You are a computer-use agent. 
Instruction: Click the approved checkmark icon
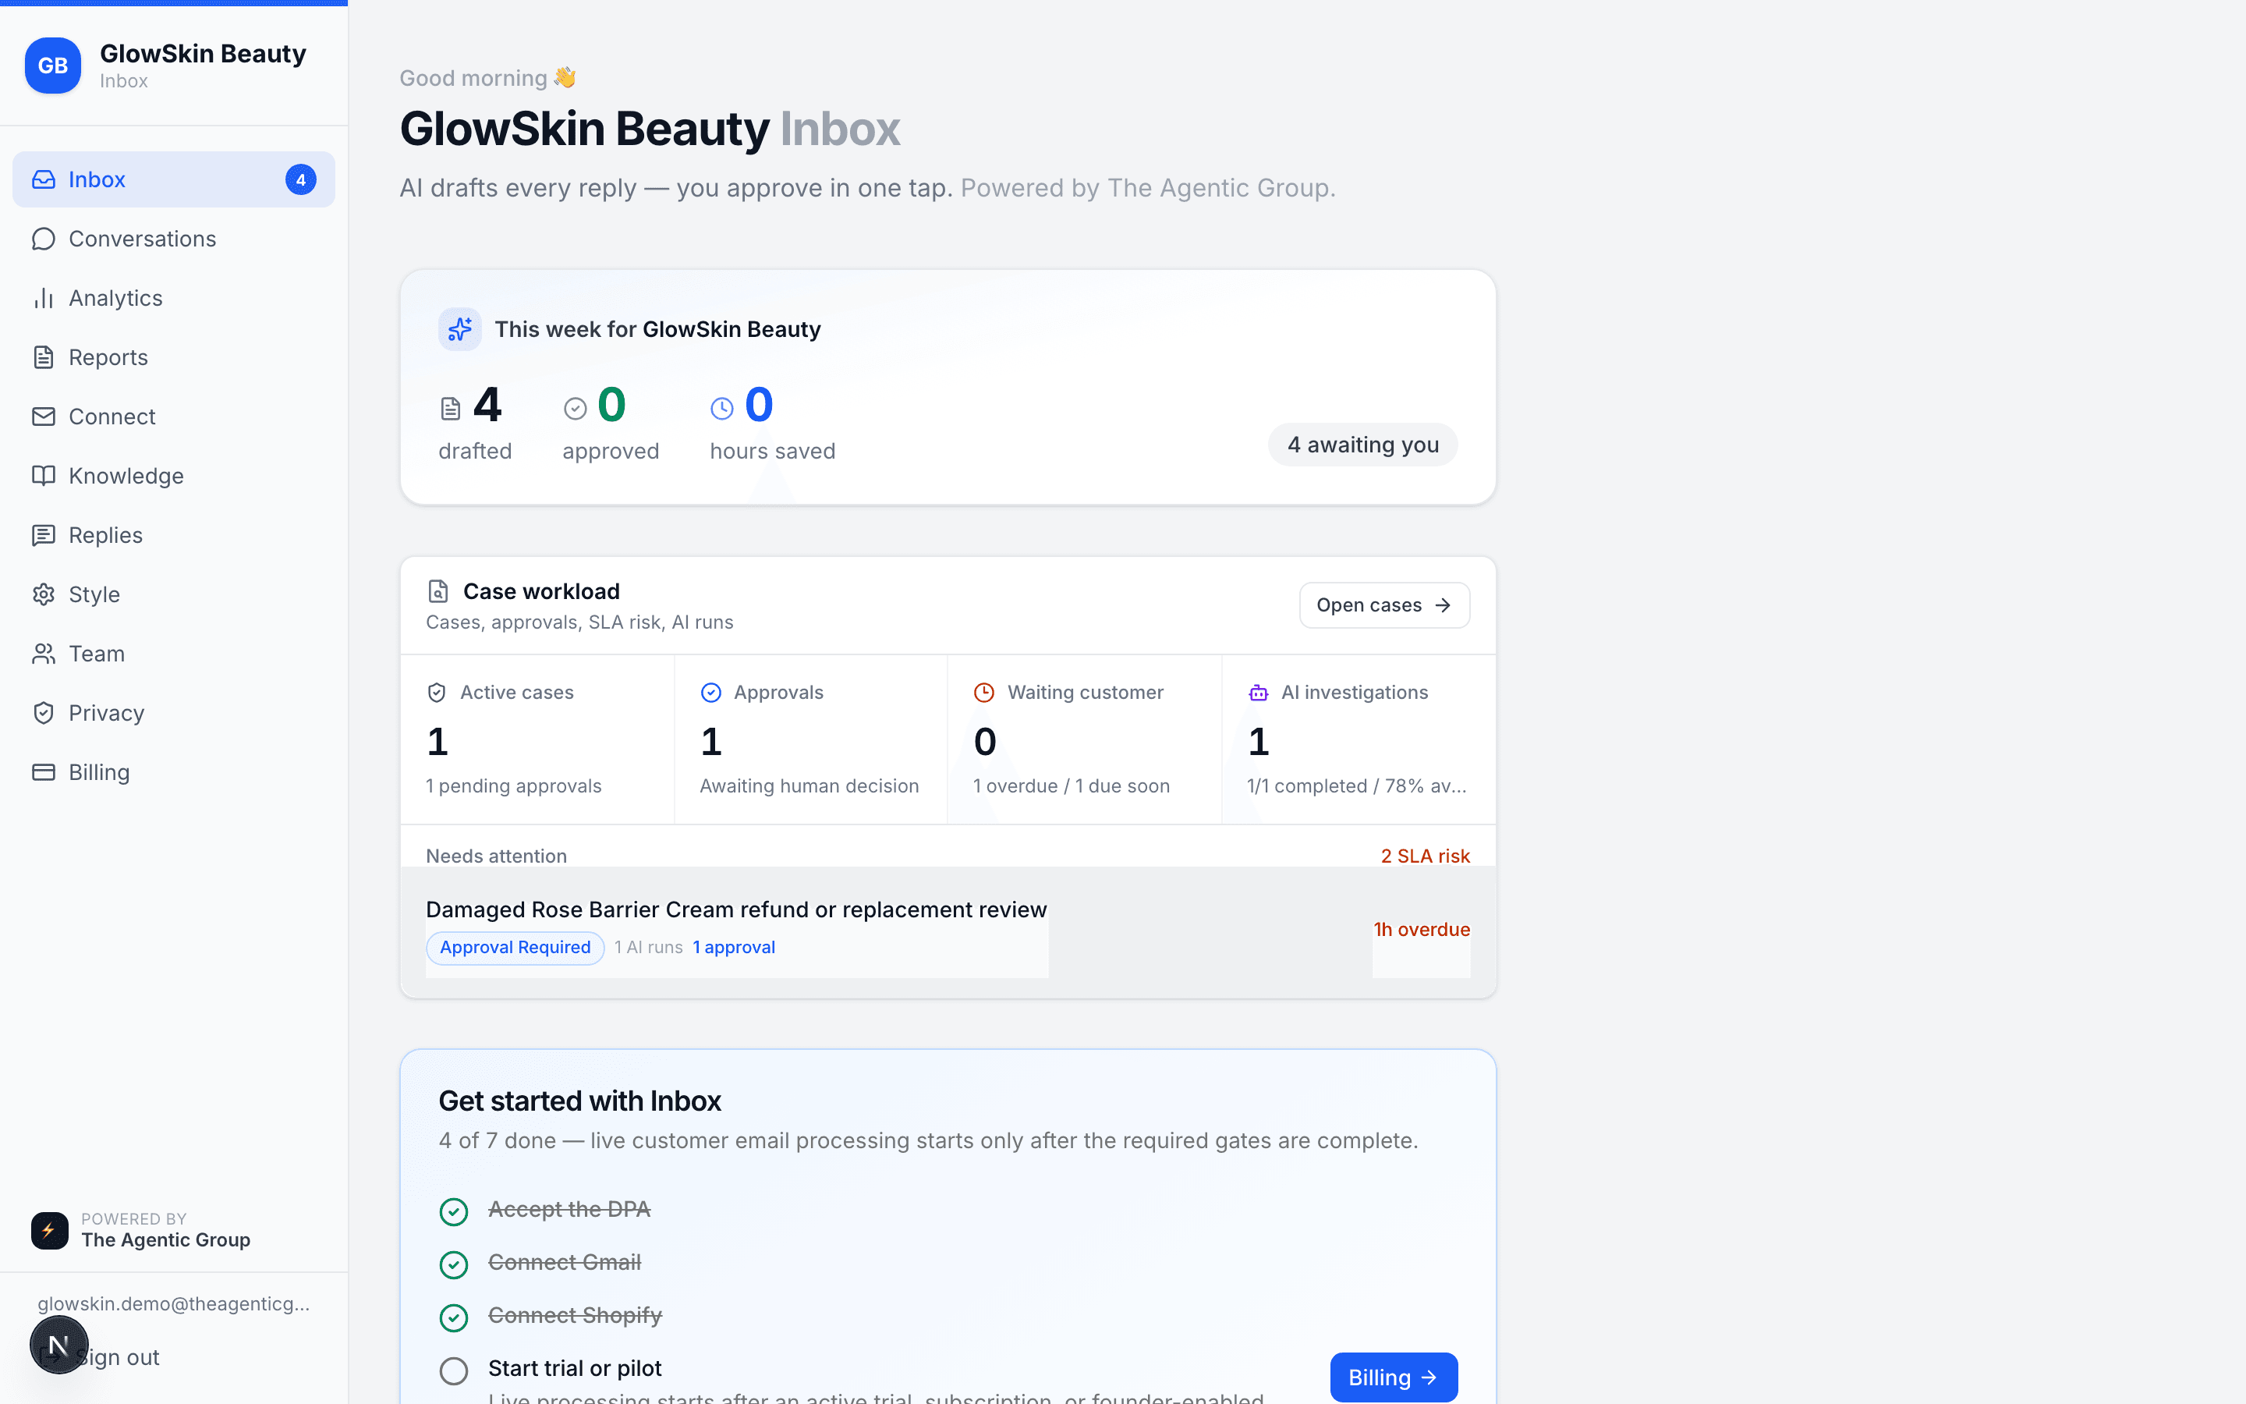pyautogui.click(x=576, y=409)
